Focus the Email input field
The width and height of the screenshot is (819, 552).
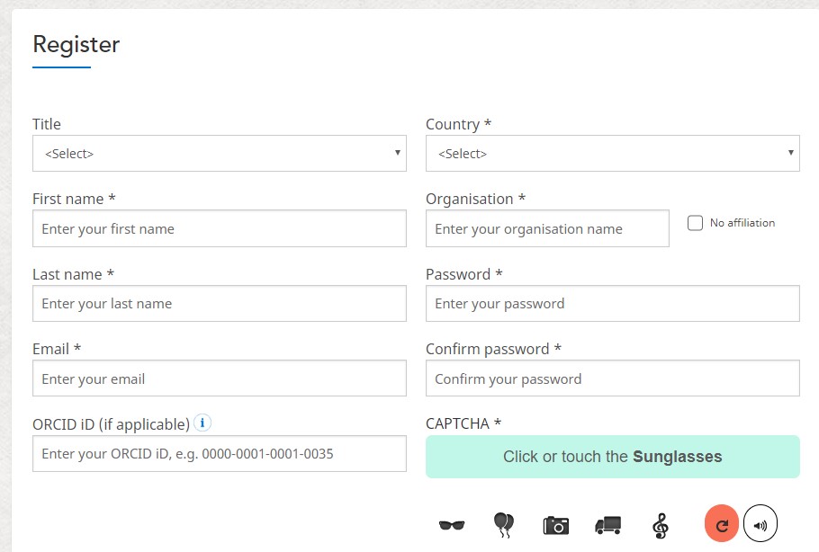(x=220, y=378)
